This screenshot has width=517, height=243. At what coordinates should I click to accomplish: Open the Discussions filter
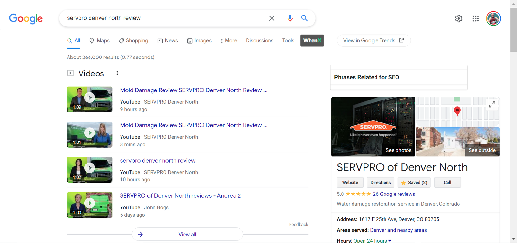tap(259, 41)
